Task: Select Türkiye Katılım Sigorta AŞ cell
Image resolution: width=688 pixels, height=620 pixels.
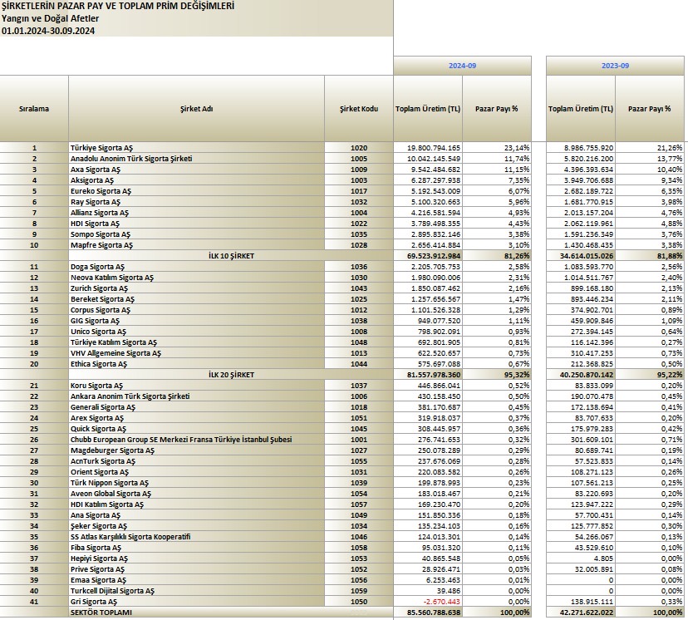Action: (196, 342)
